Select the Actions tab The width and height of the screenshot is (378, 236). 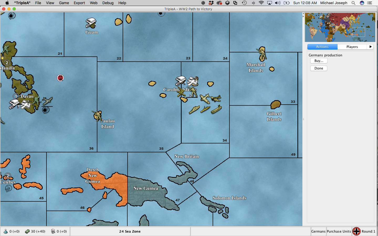[322, 47]
